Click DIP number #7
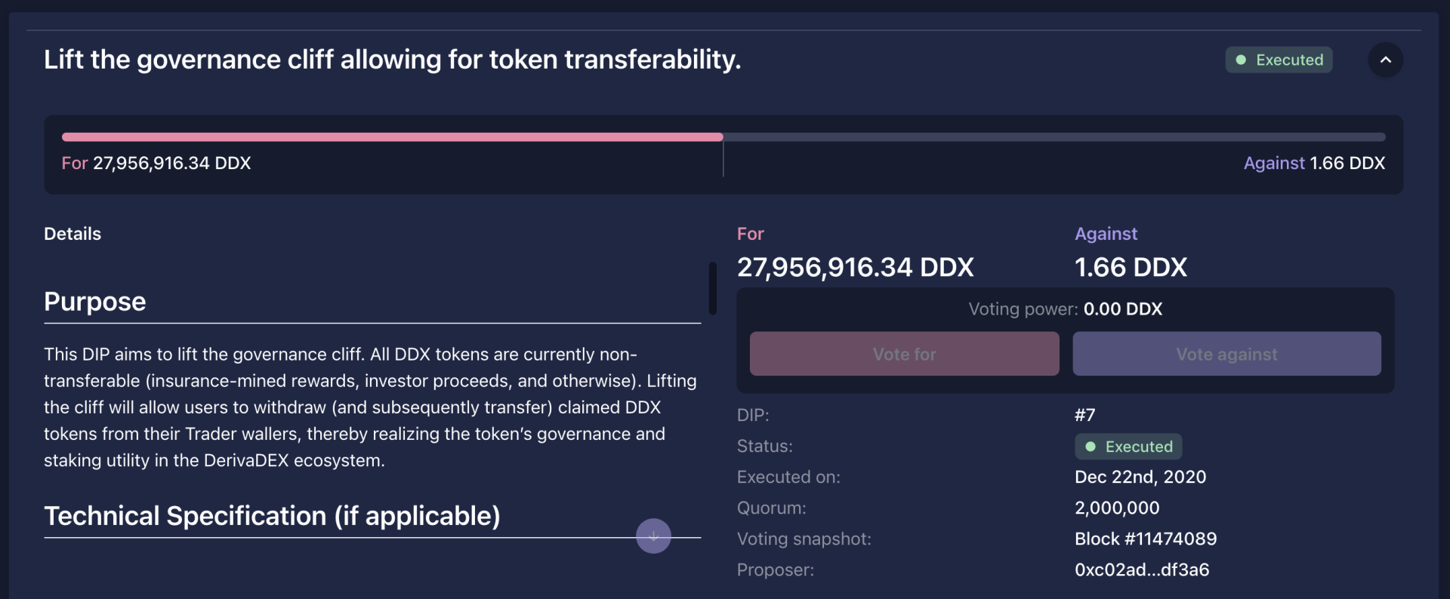This screenshot has height=599, width=1450. pos(1084,415)
